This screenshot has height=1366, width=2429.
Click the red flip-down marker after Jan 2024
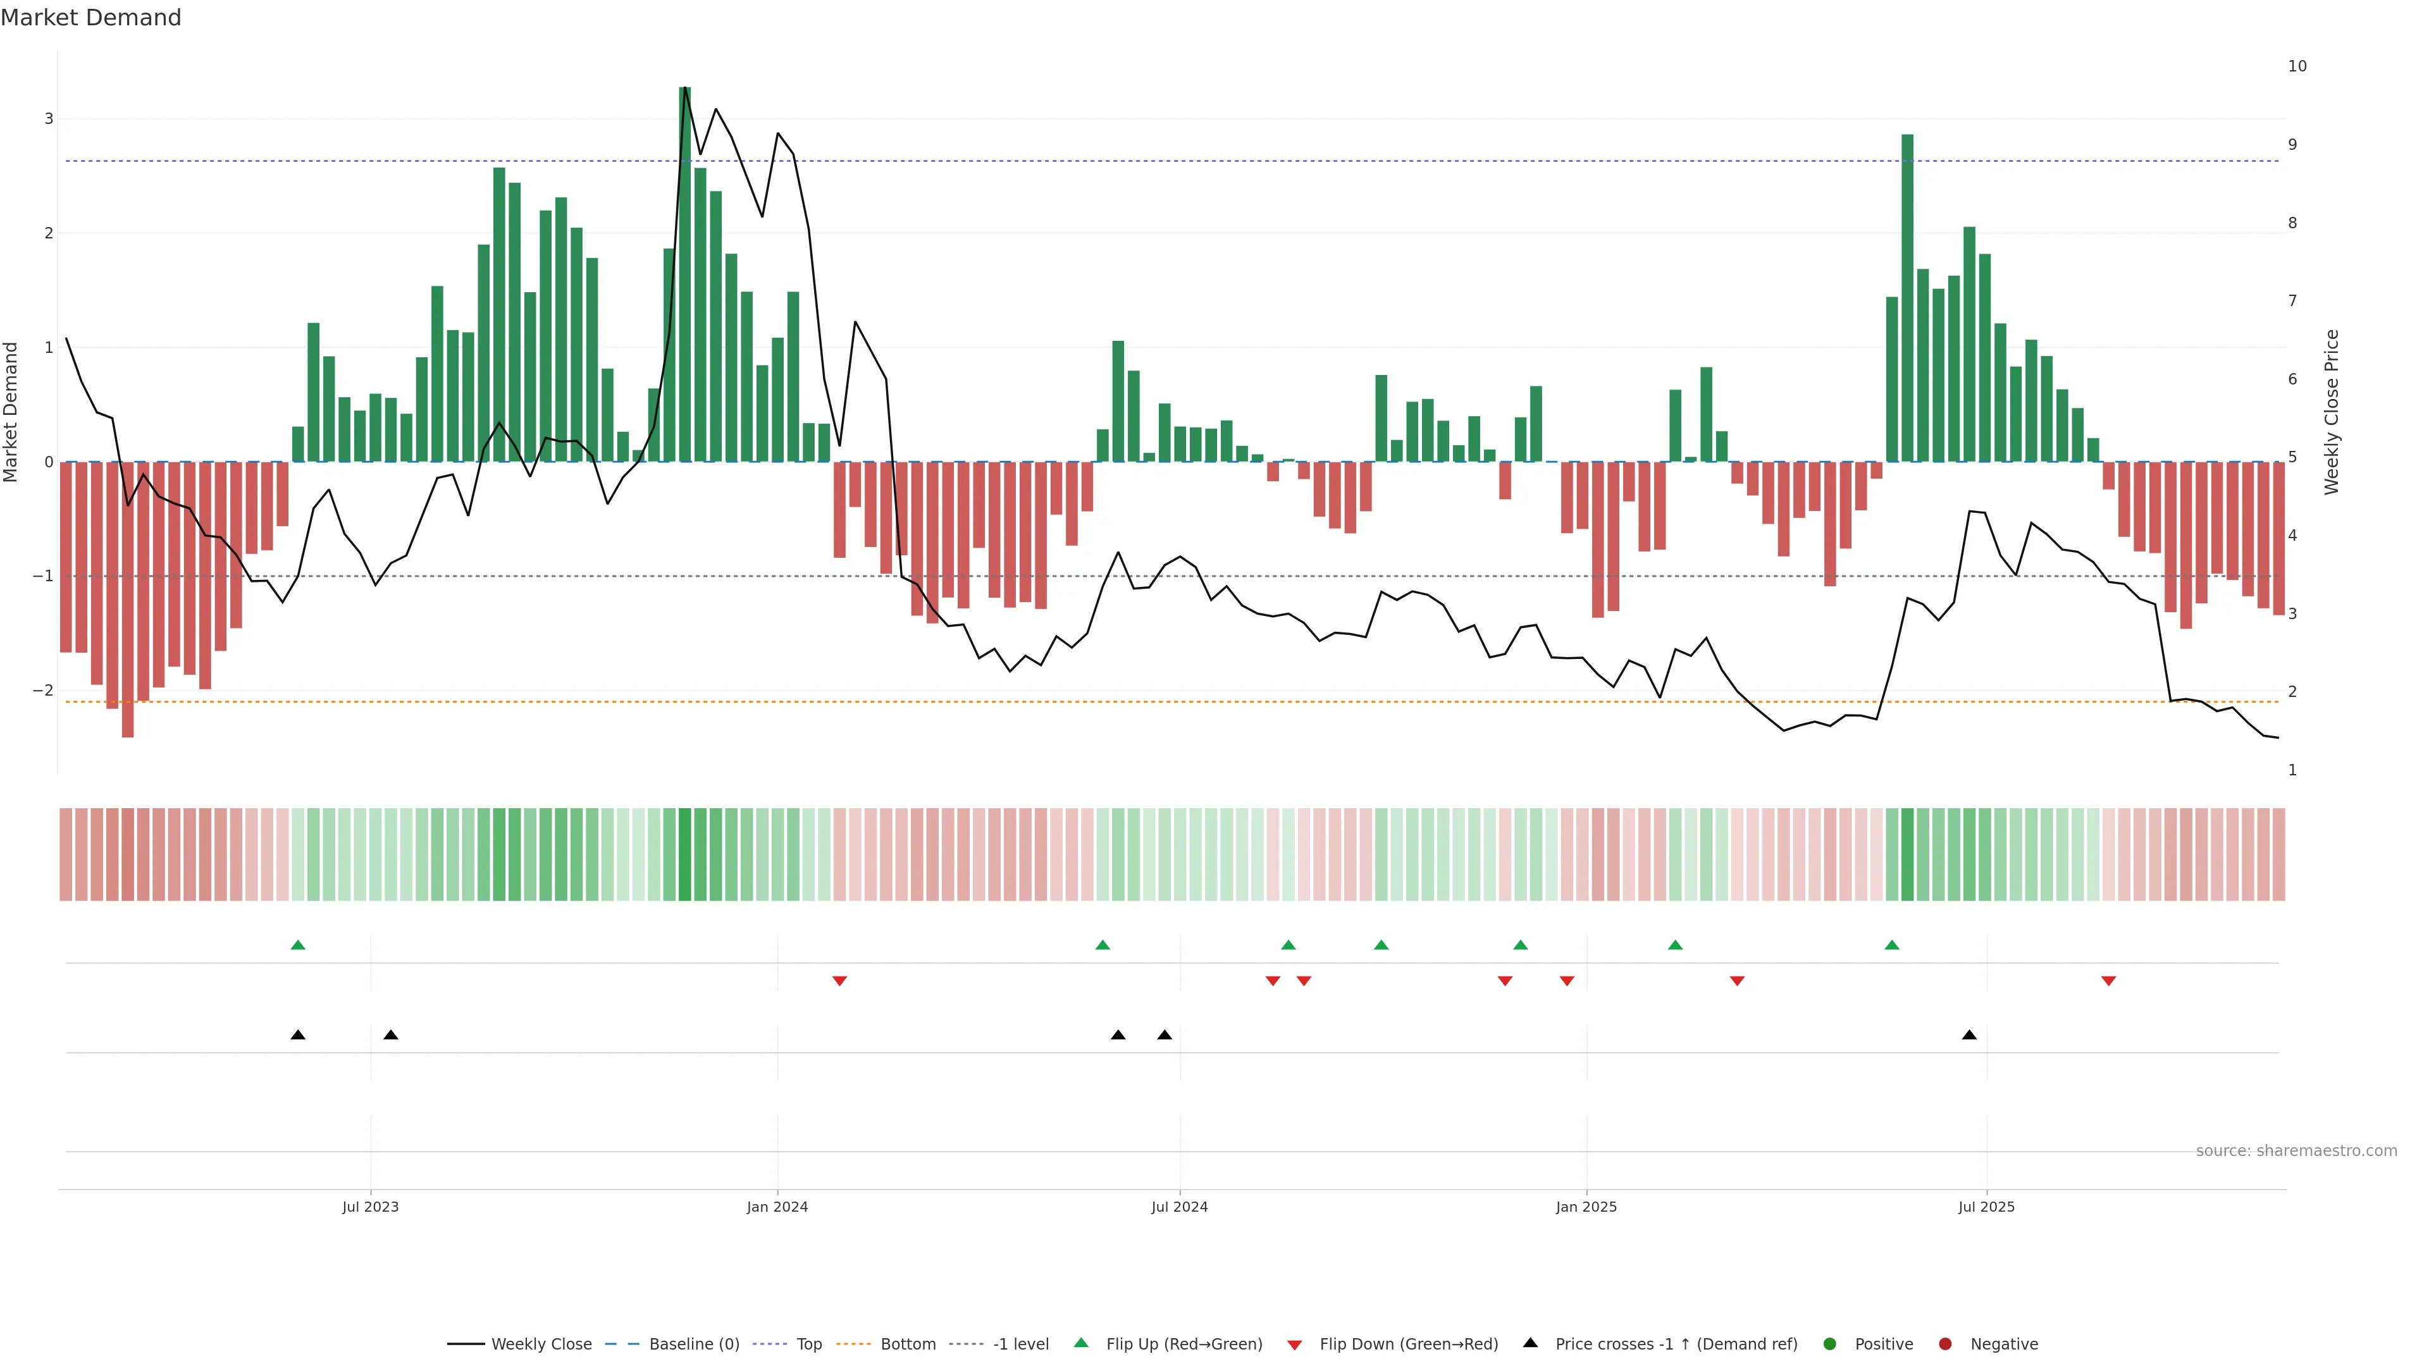pyautogui.click(x=839, y=981)
